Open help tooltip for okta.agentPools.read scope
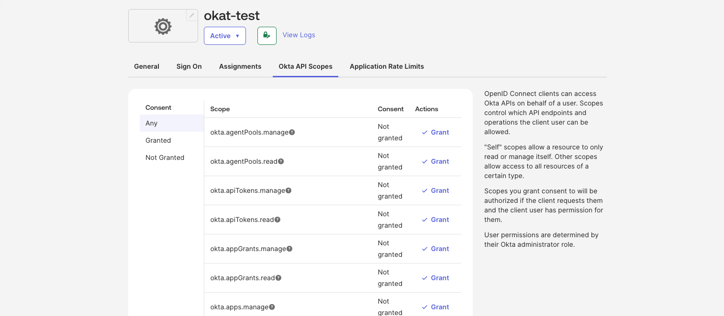The image size is (724, 316). [x=281, y=161]
